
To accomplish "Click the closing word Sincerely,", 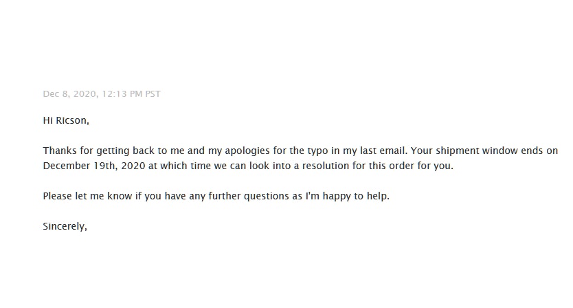I will point(65,226).
